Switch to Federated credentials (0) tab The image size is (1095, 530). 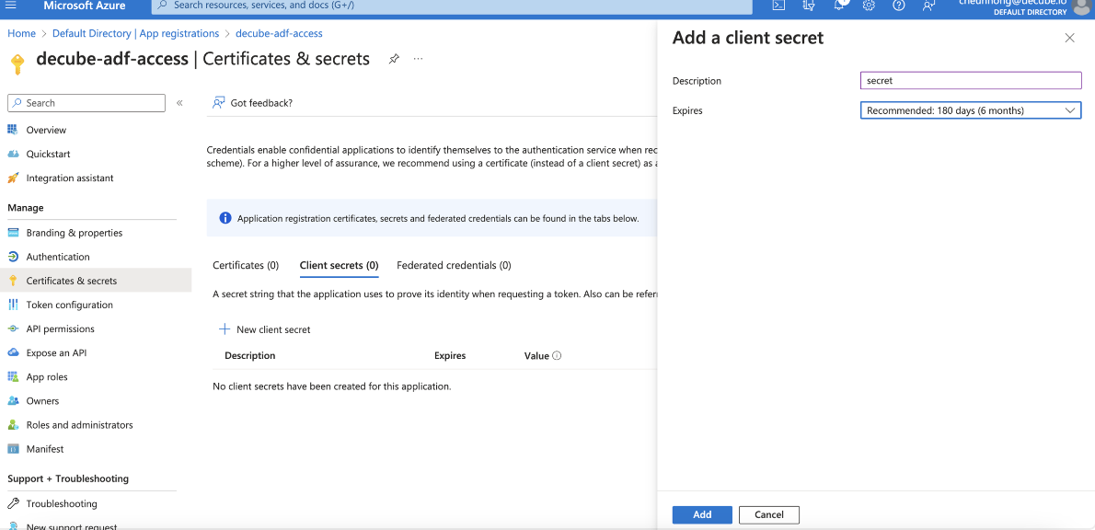click(454, 265)
